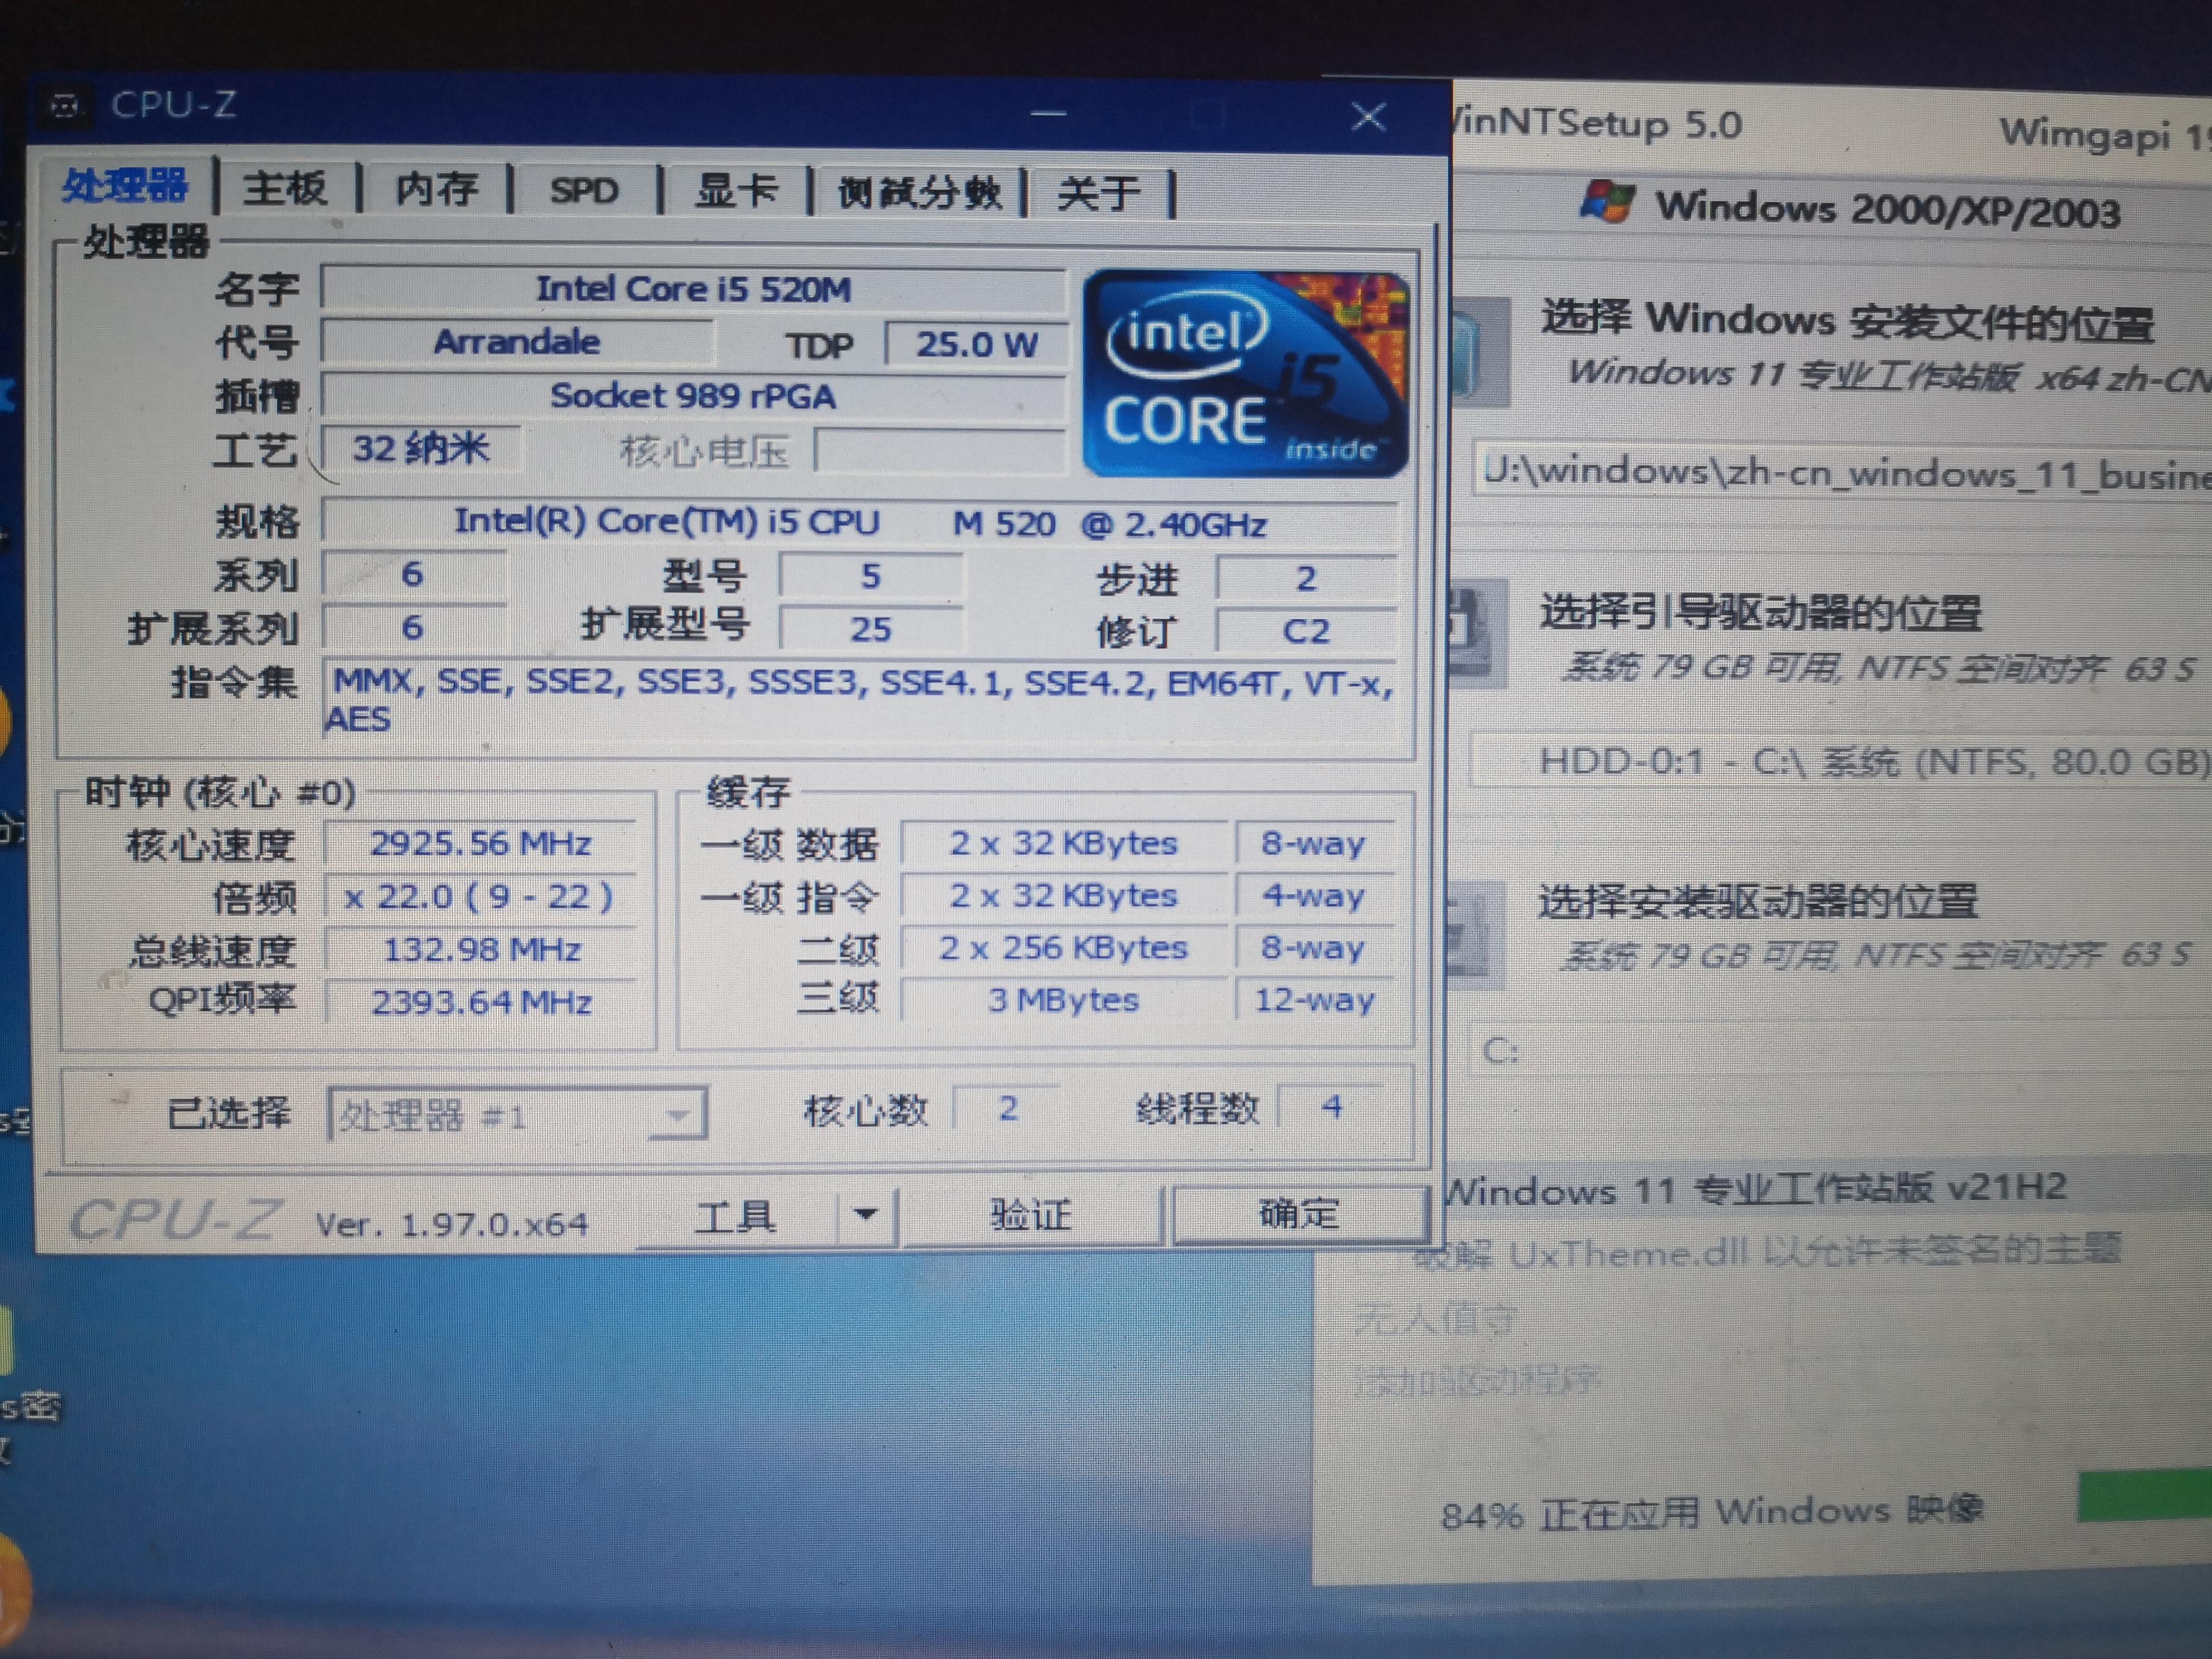Click the Windows 2000/XP/2003 heading in WinNTSetup
The image size is (2212, 1659).
1888,210
